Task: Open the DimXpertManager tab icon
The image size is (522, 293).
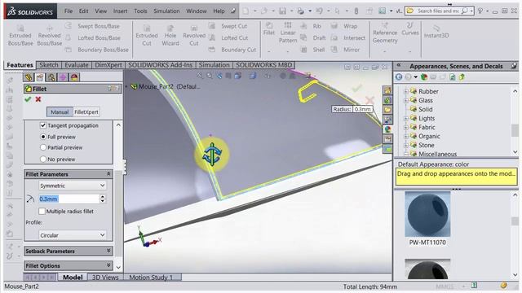Action: click(63, 77)
